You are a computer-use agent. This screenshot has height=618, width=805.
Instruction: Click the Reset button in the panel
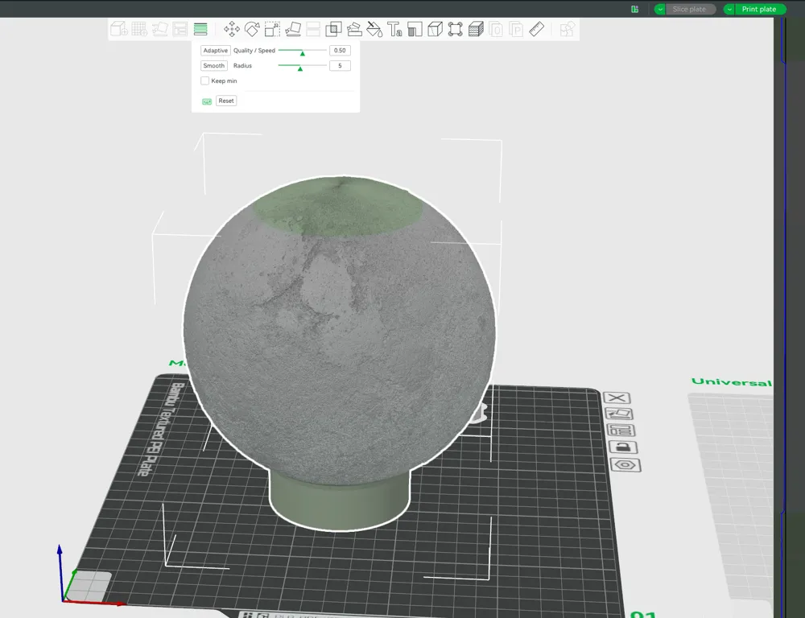pos(226,101)
